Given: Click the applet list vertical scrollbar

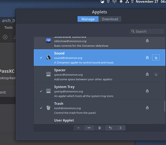Looking at the screenshot, I should 165,106.
